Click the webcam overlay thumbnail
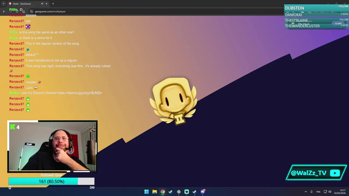This screenshot has height=196, width=349. pos(52,146)
